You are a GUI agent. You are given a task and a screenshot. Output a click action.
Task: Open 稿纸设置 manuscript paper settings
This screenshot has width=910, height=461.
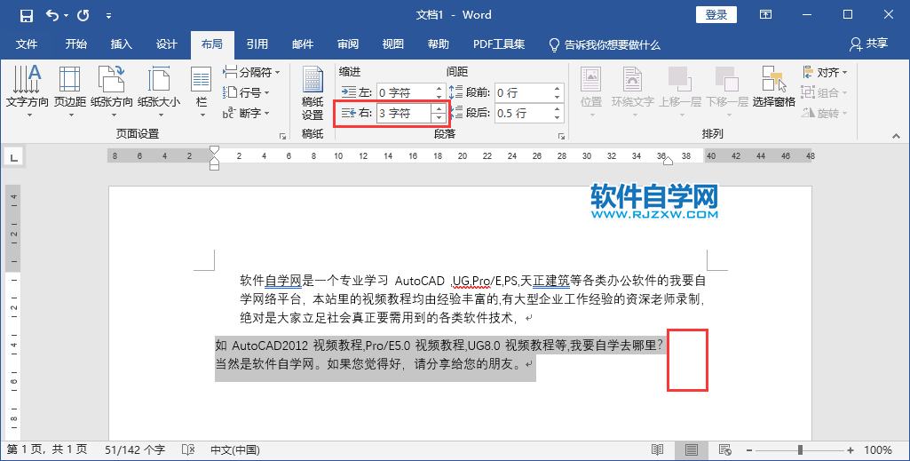tap(313, 93)
